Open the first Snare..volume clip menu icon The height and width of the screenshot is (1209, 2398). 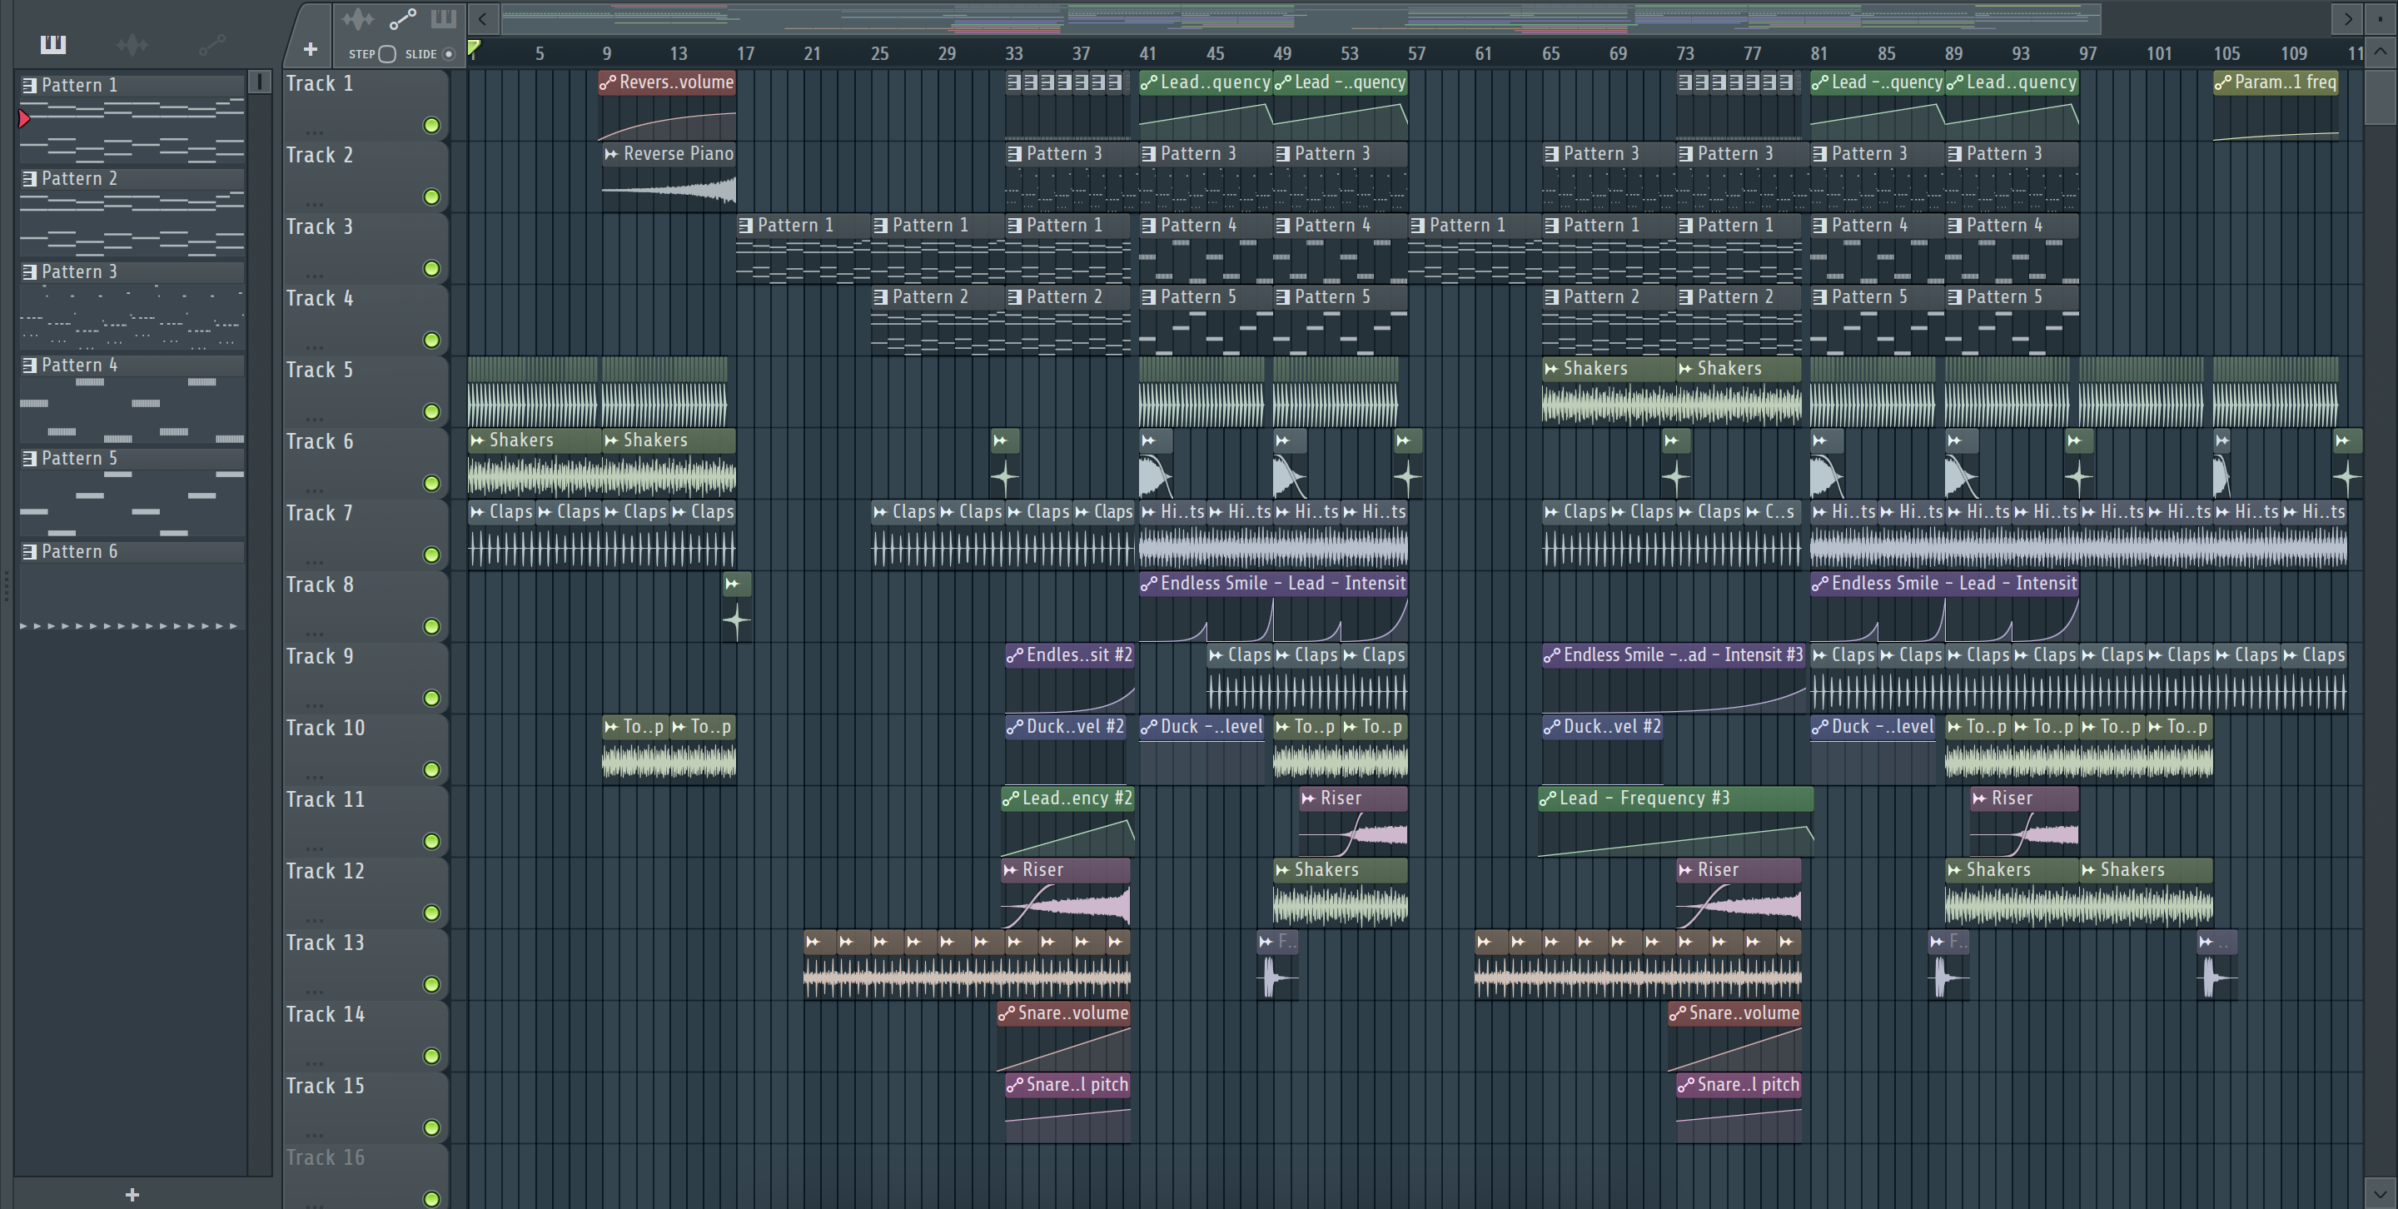pyautogui.click(x=1007, y=1013)
